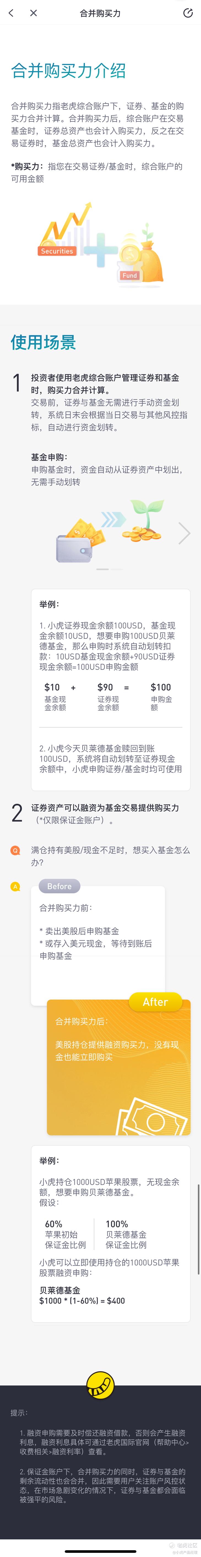The height and width of the screenshot is (1557, 201).
Task: Close the page with X icon
Action: pos(33,13)
